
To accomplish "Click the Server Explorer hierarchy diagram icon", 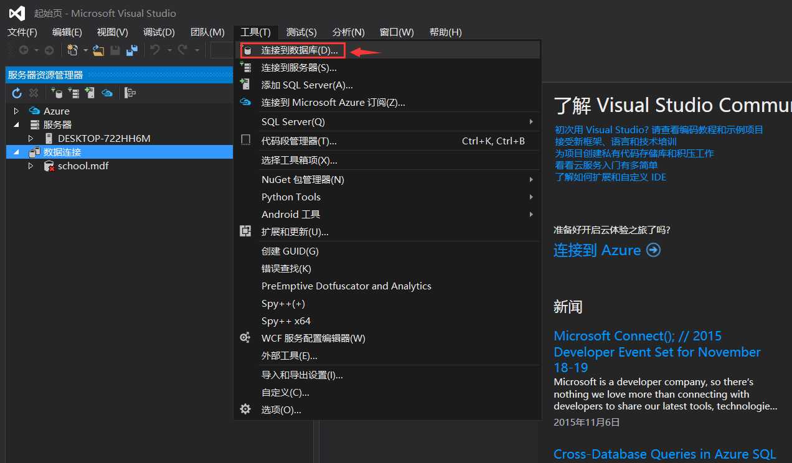I will 130,93.
